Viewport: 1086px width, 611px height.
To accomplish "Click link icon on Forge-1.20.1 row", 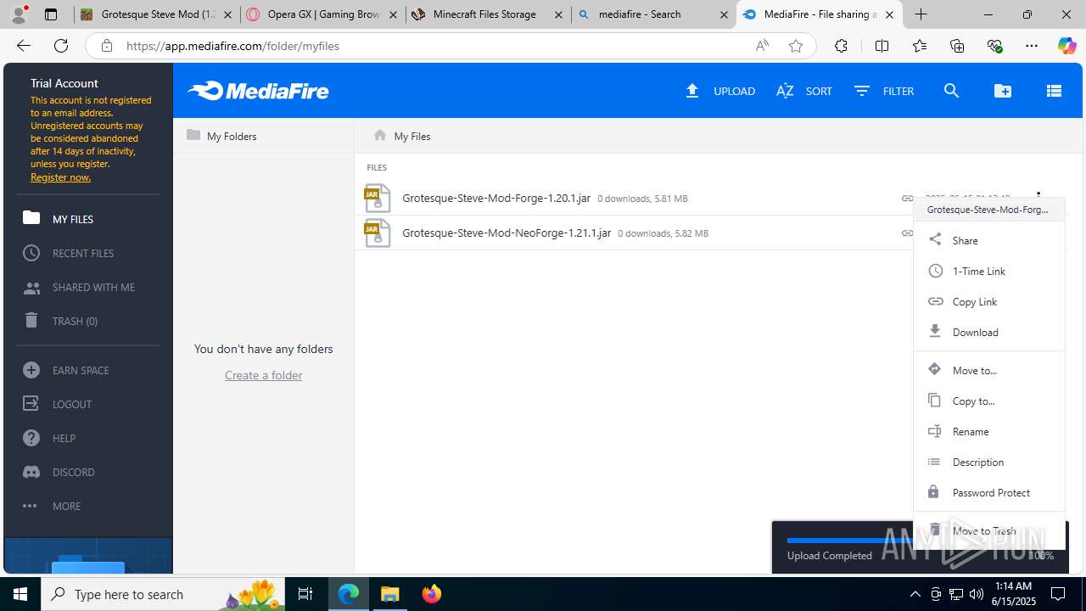I will (x=907, y=199).
